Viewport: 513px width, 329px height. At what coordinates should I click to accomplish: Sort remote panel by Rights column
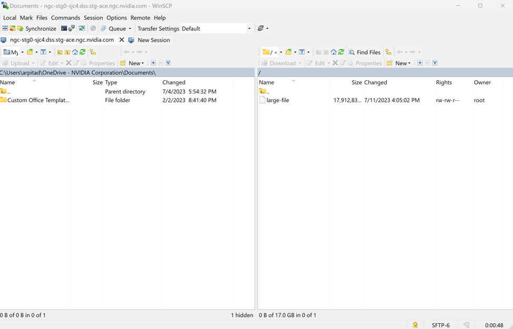coord(454,83)
